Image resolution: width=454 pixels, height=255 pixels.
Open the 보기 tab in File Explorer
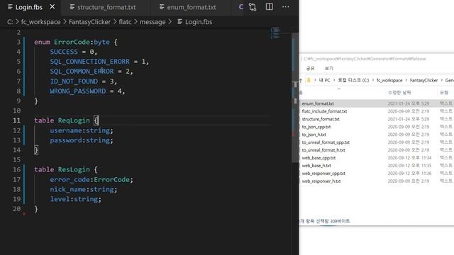click(x=329, y=69)
